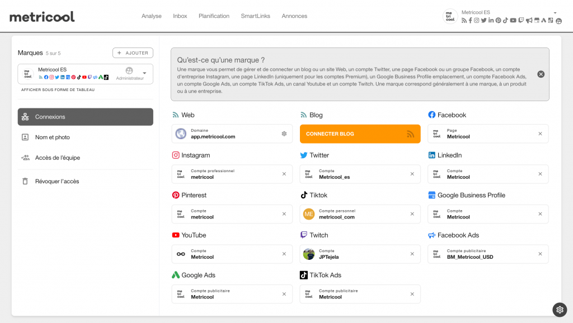
Task: Click the Blog RSS icon heading
Action: 303,115
